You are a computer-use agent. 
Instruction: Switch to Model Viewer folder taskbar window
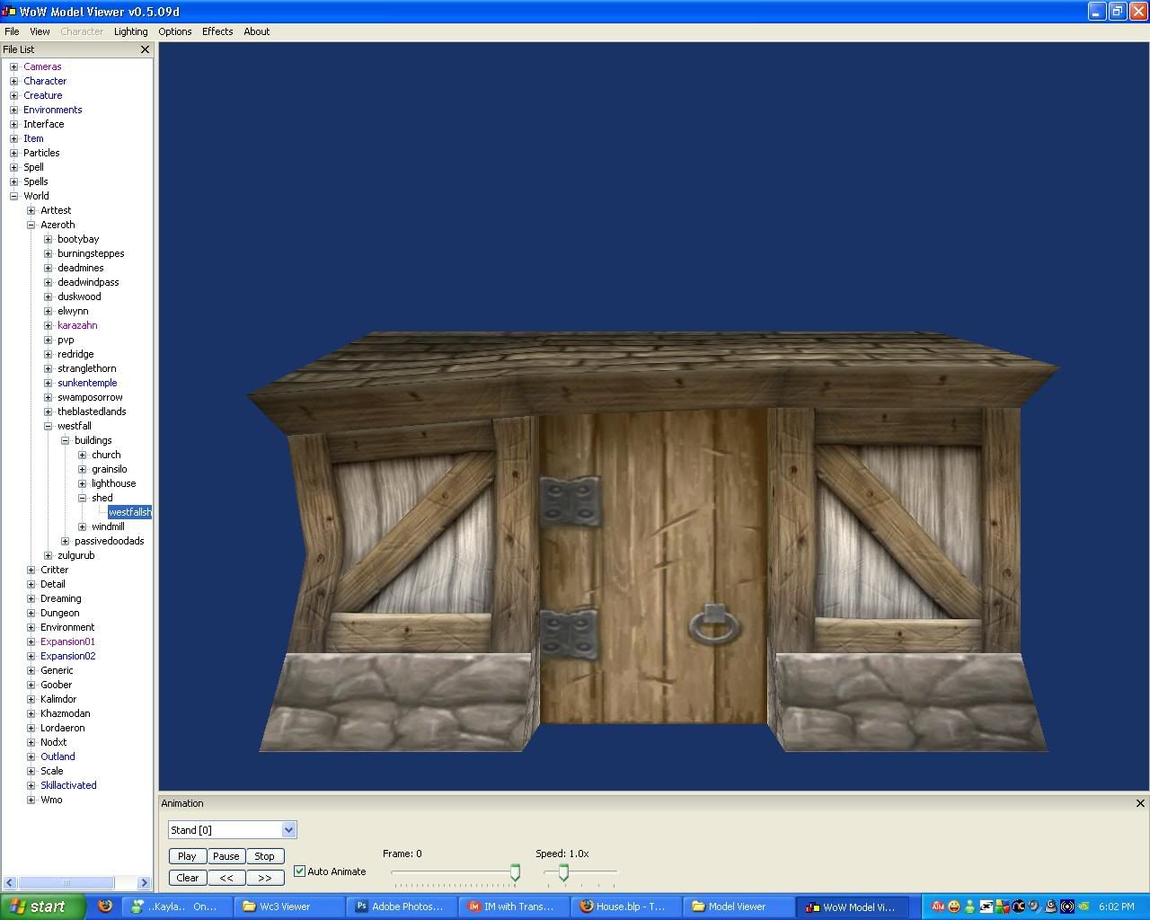[x=739, y=907]
